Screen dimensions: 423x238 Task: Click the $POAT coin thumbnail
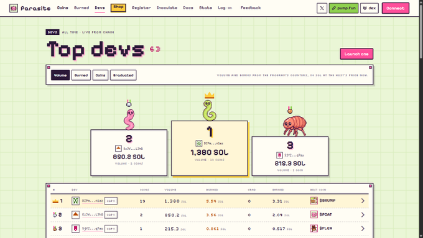point(314,214)
